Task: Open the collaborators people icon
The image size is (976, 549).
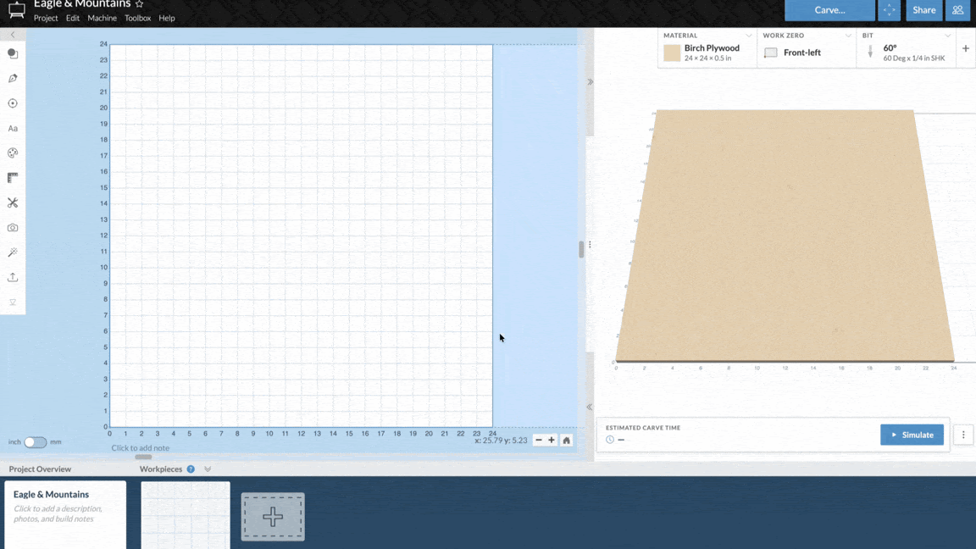Action: (957, 10)
